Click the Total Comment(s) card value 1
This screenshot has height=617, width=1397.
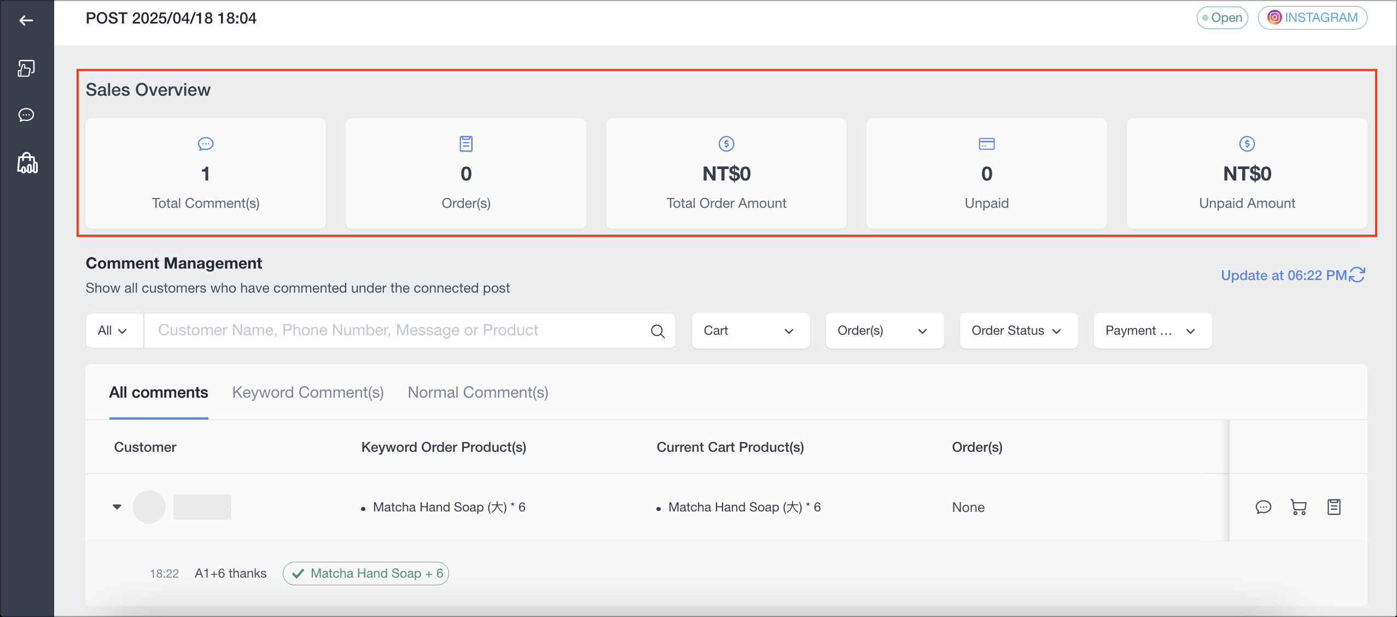pyautogui.click(x=206, y=174)
